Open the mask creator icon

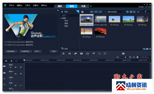pos(100,53)
